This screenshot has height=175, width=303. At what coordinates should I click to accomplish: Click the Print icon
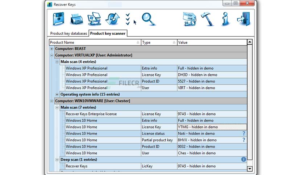pyautogui.click(x=77, y=19)
